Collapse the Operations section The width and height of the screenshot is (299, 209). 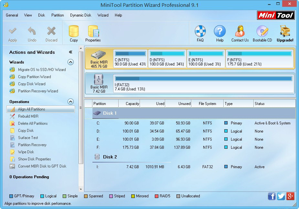coord(70,102)
